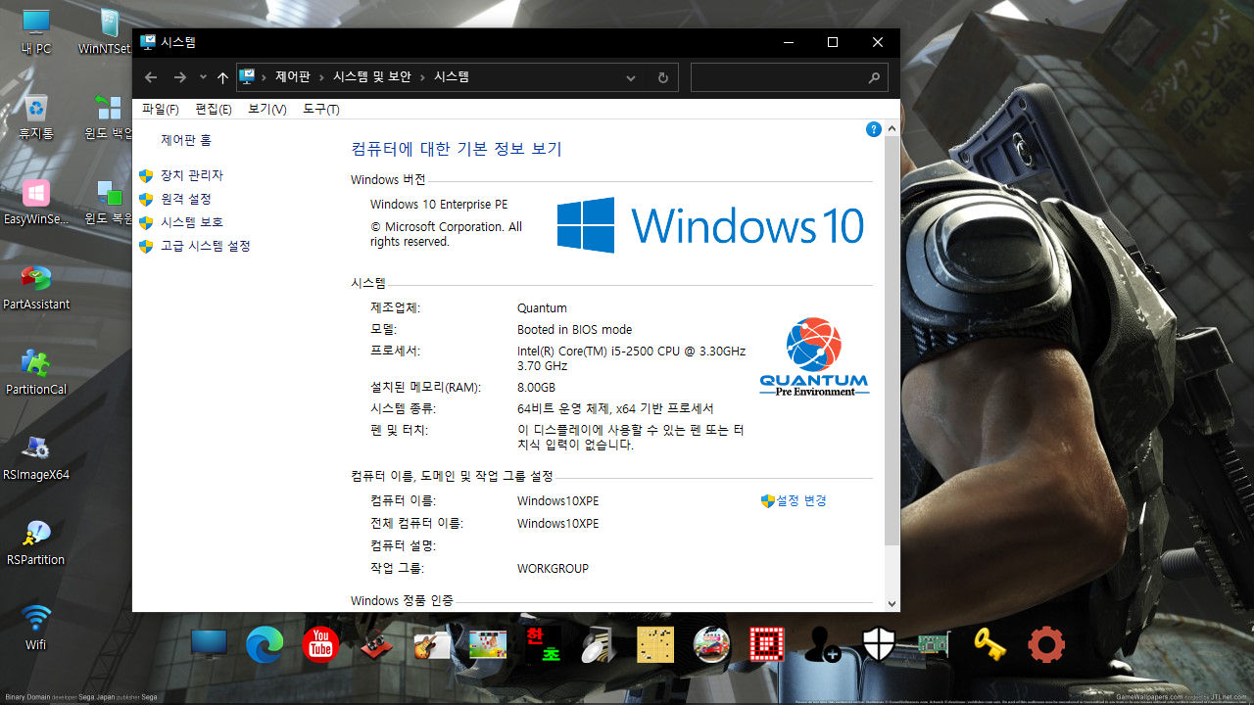Launch EasyWinSetup from the desktop

tap(36, 202)
